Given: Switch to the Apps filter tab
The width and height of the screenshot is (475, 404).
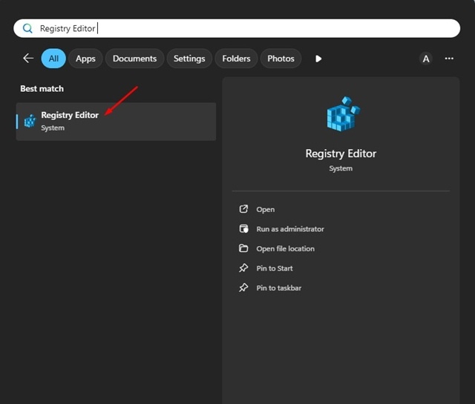Looking at the screenshot, I should pos(85,59).
